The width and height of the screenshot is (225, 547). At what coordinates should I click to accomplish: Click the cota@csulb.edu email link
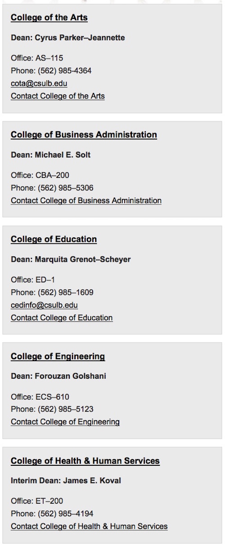tap(39, 83)
